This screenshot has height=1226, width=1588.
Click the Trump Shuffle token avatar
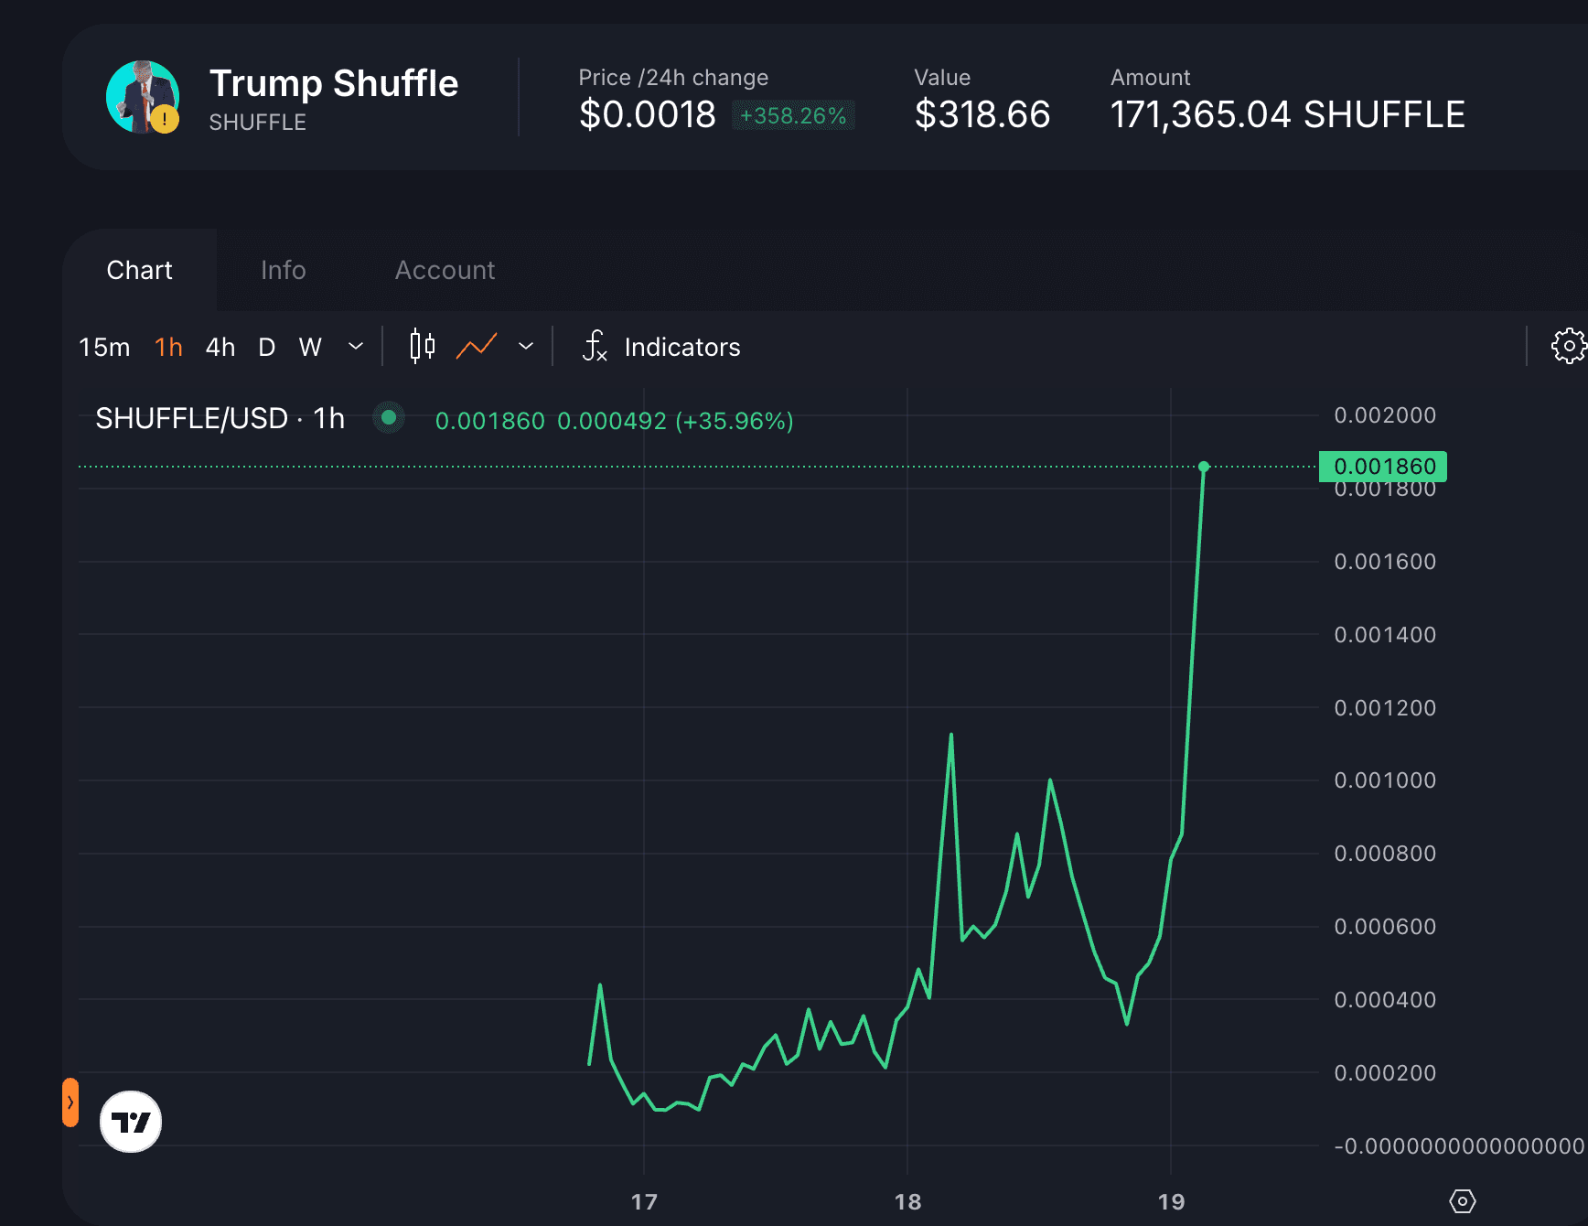141,96
